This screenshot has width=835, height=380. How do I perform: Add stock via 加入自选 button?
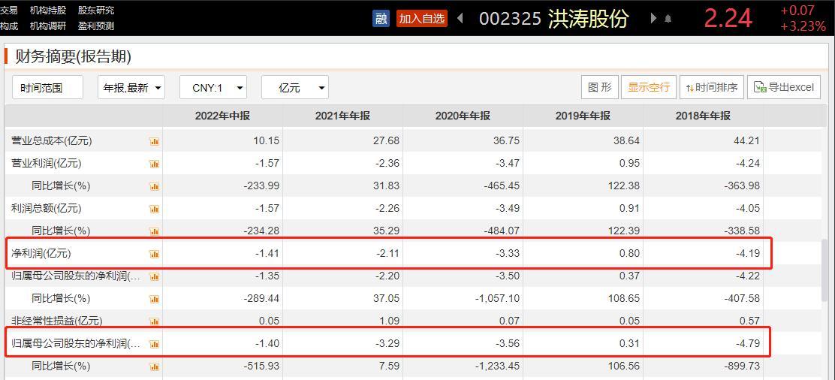pos(422,19)
